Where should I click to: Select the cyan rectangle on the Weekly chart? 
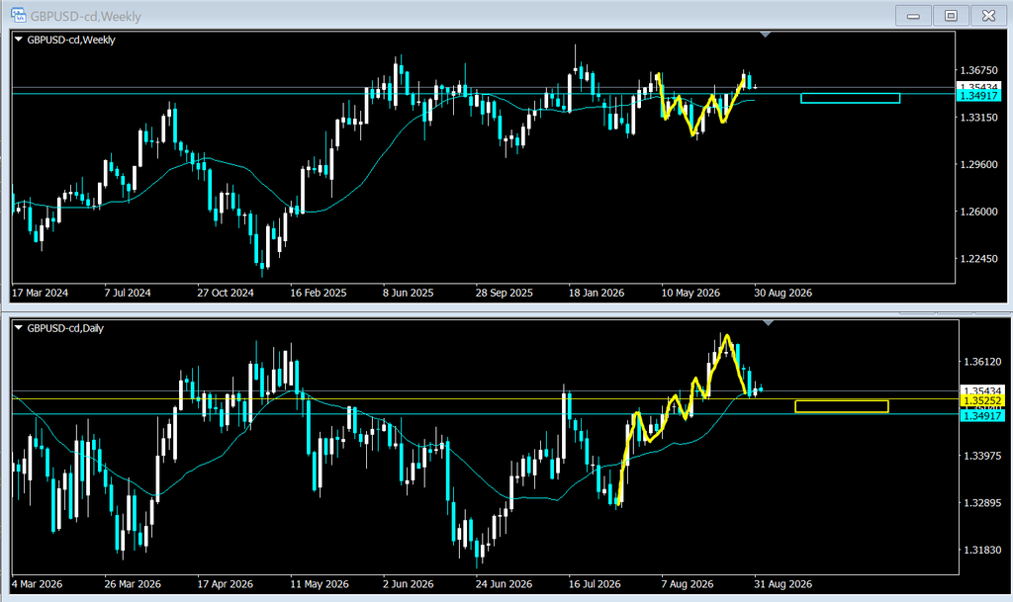(x=850, y=98)
